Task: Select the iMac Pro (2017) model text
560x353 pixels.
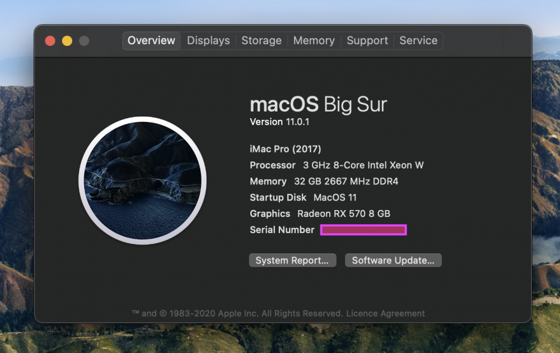Action: [x=286, y=149]
